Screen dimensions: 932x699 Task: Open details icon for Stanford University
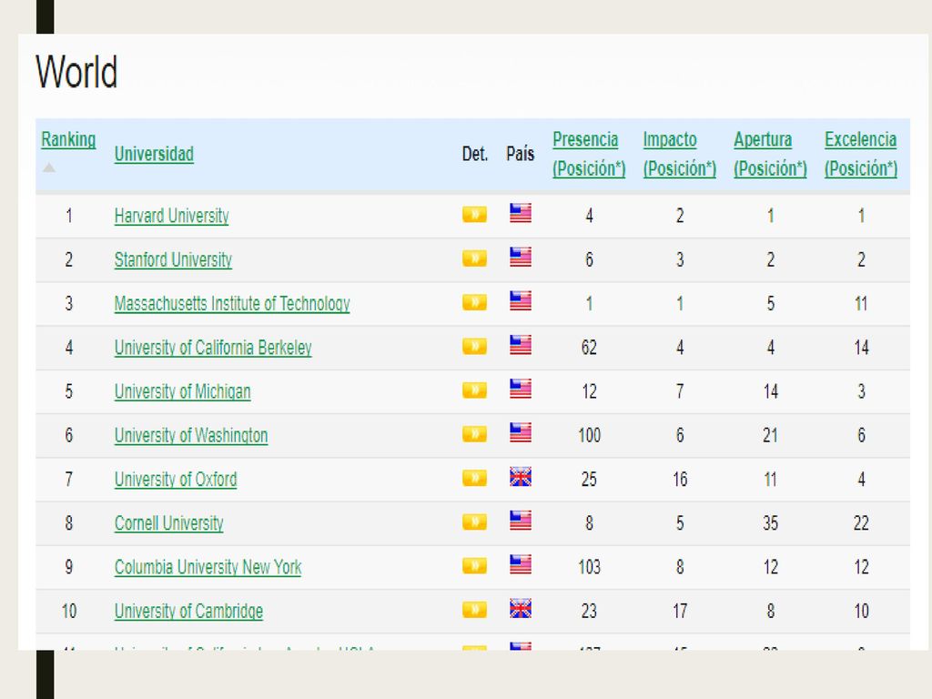click(474, 258)
